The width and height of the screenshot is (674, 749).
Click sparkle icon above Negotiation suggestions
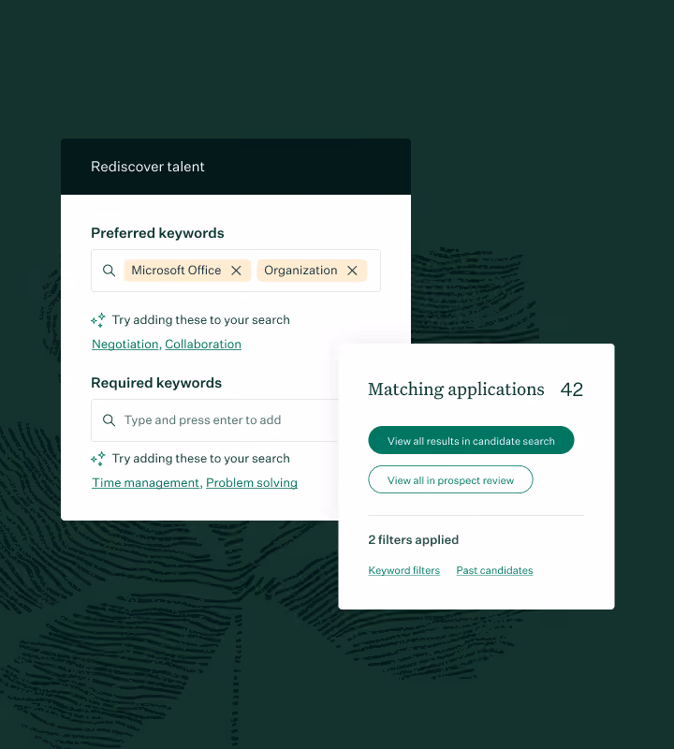pos(98,320)
